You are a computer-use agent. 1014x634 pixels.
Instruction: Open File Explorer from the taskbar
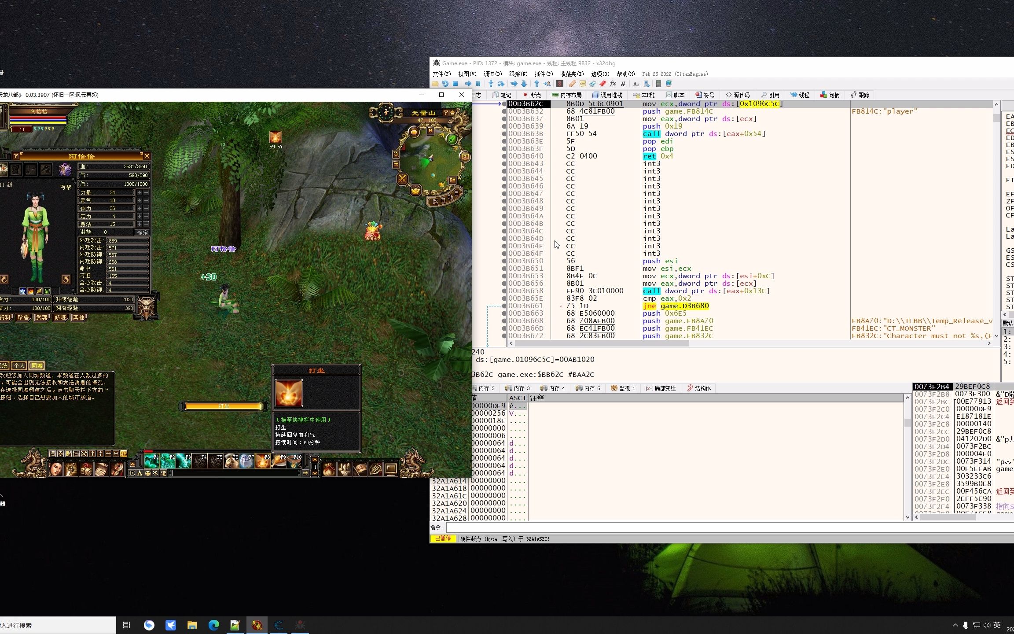192,625
